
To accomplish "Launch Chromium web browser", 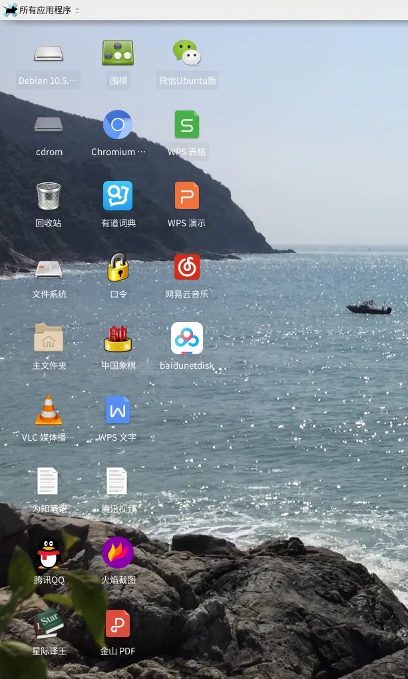I will pyautogui.click(x=118, y=125).
